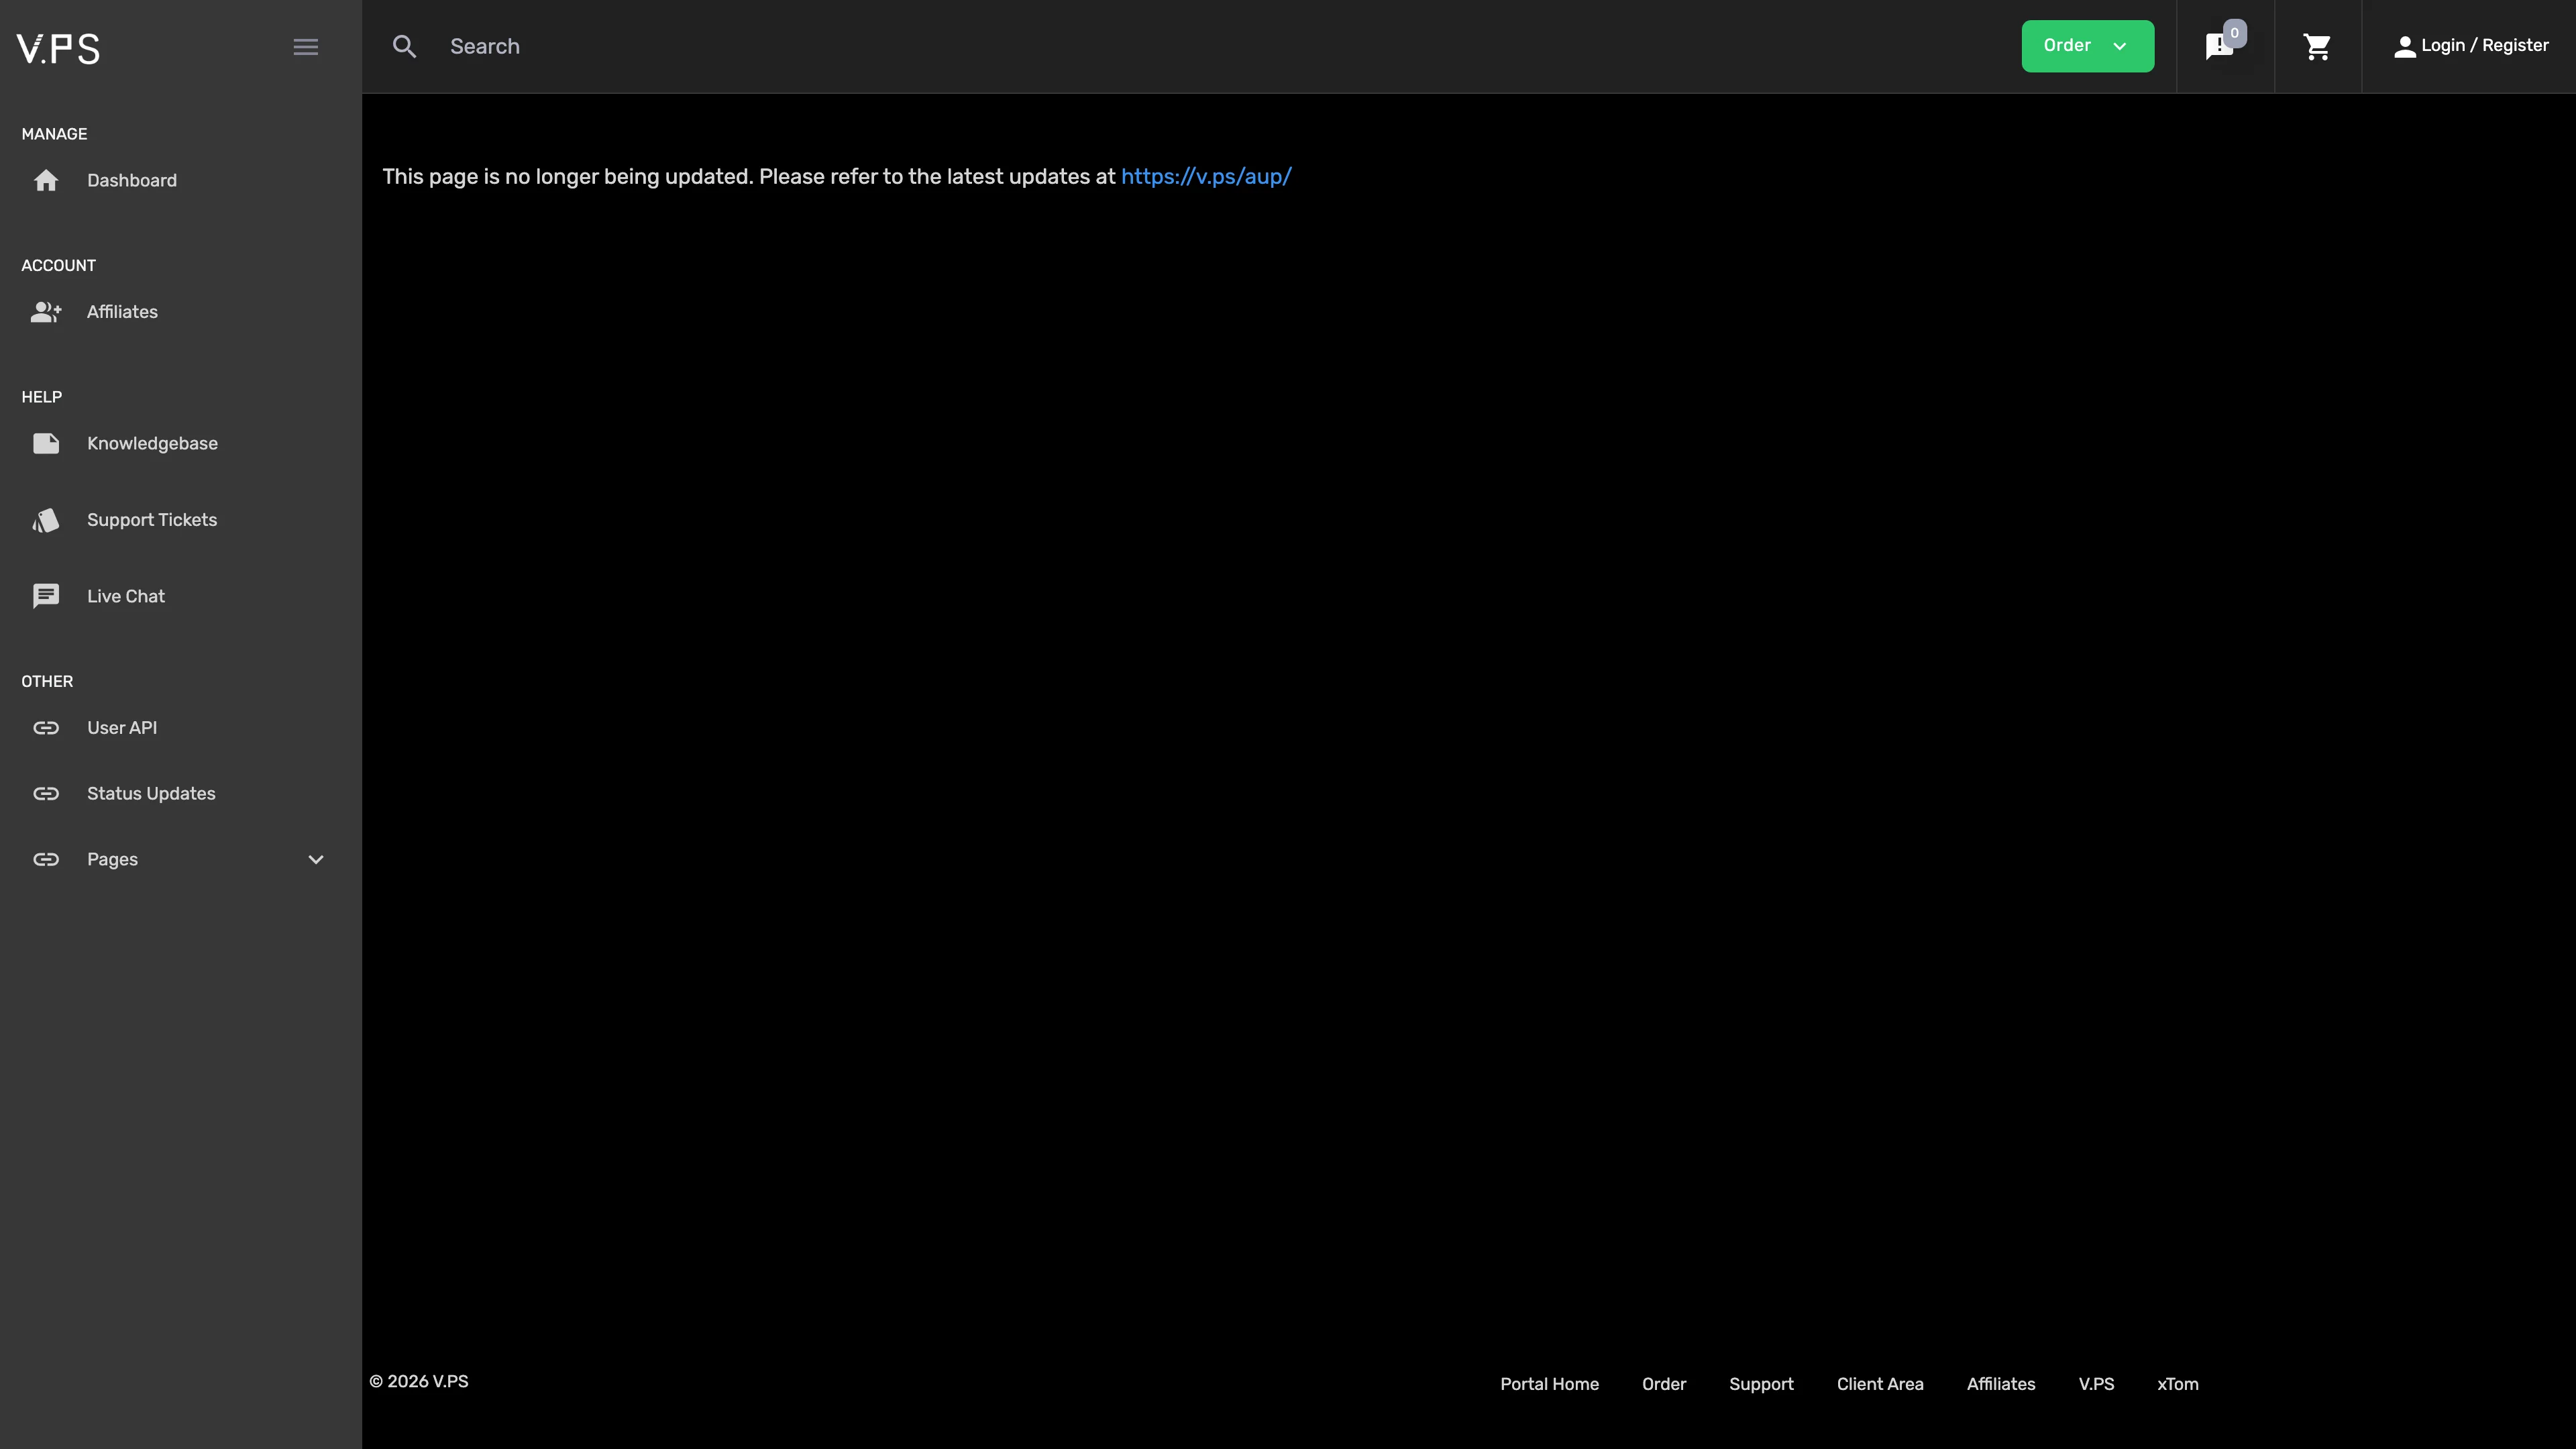Follow the https://v.ps/aup/ link
Viewport: 2576px width, 1449px height.
pos(1206,176)
